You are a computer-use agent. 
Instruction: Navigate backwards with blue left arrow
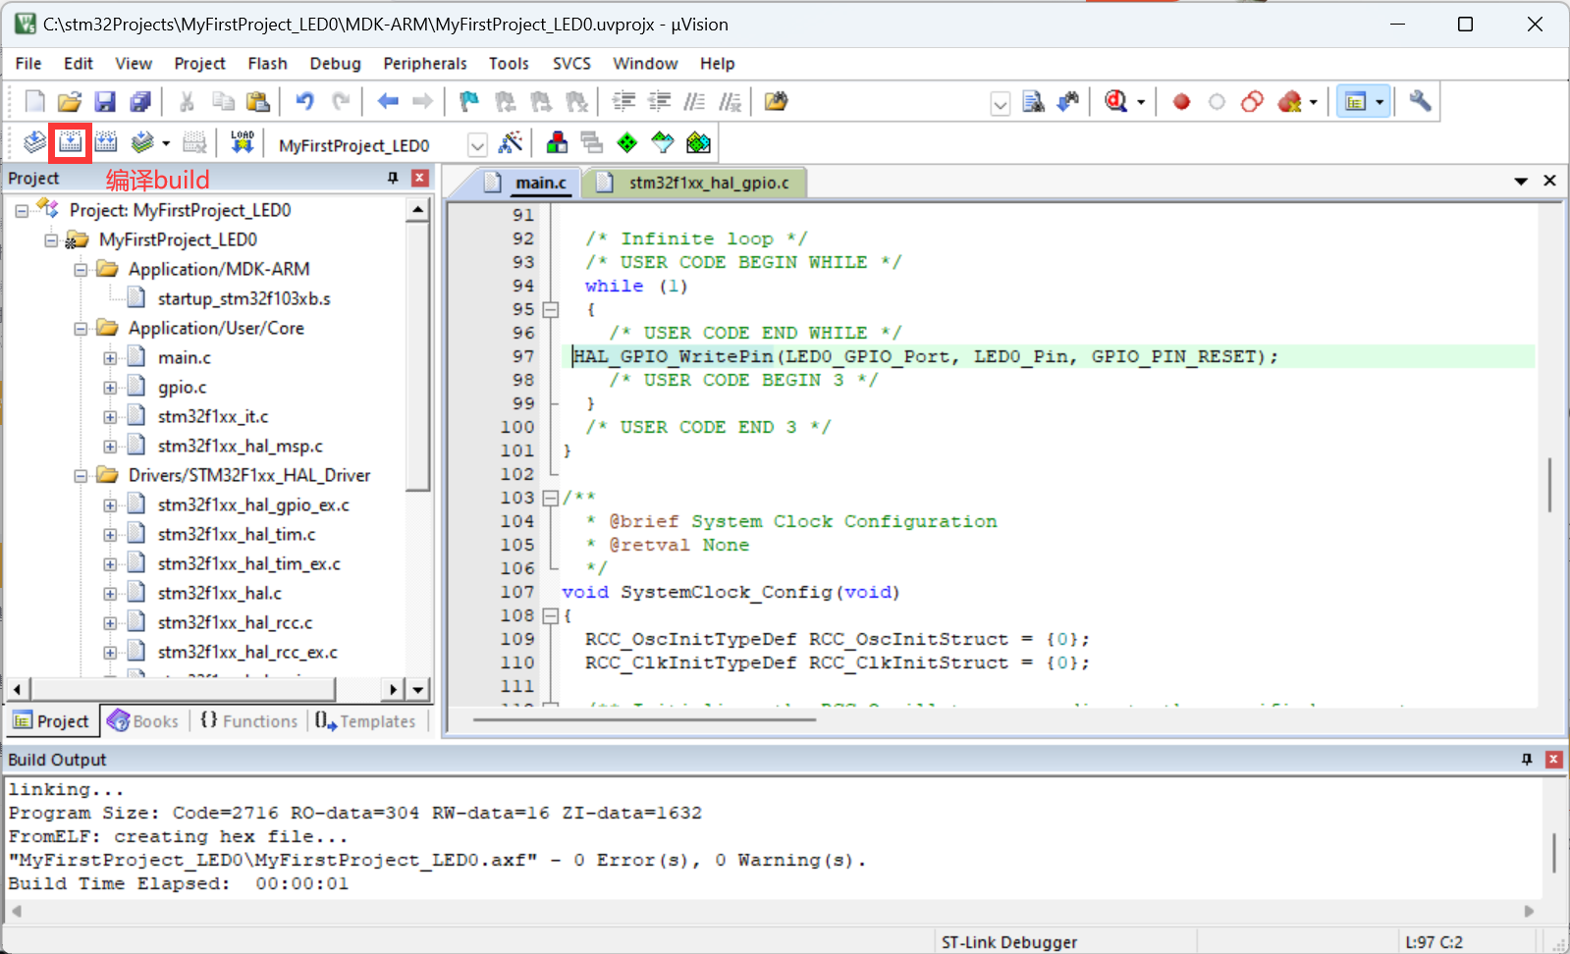tap(388, 101)
